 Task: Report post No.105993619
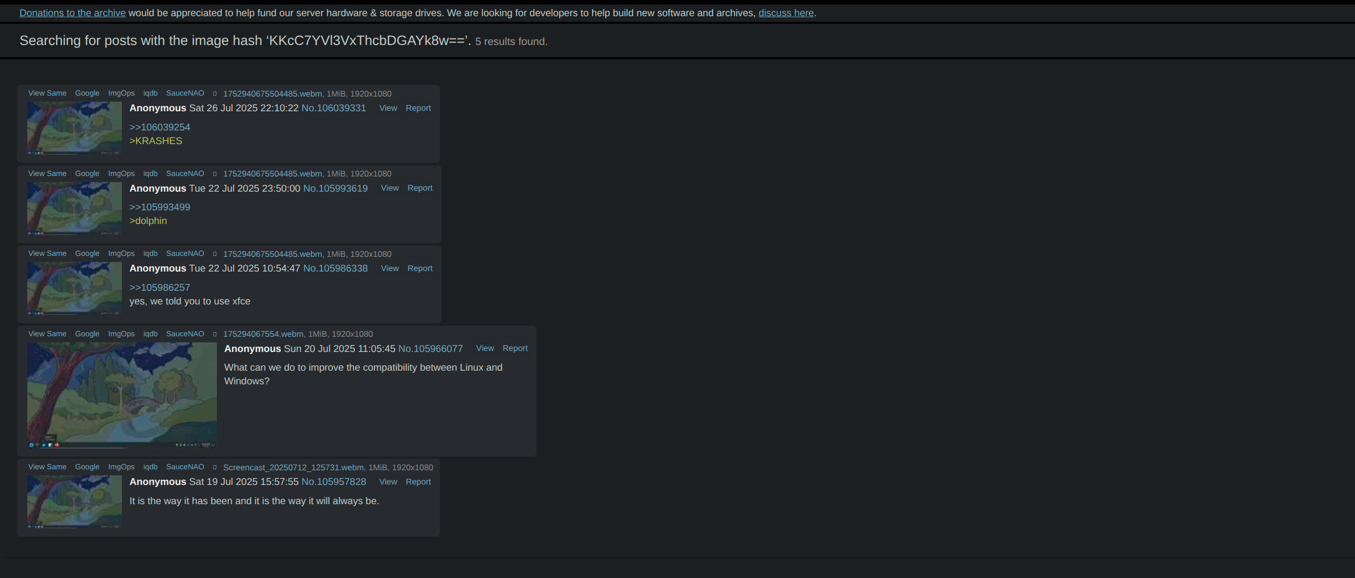420,188
